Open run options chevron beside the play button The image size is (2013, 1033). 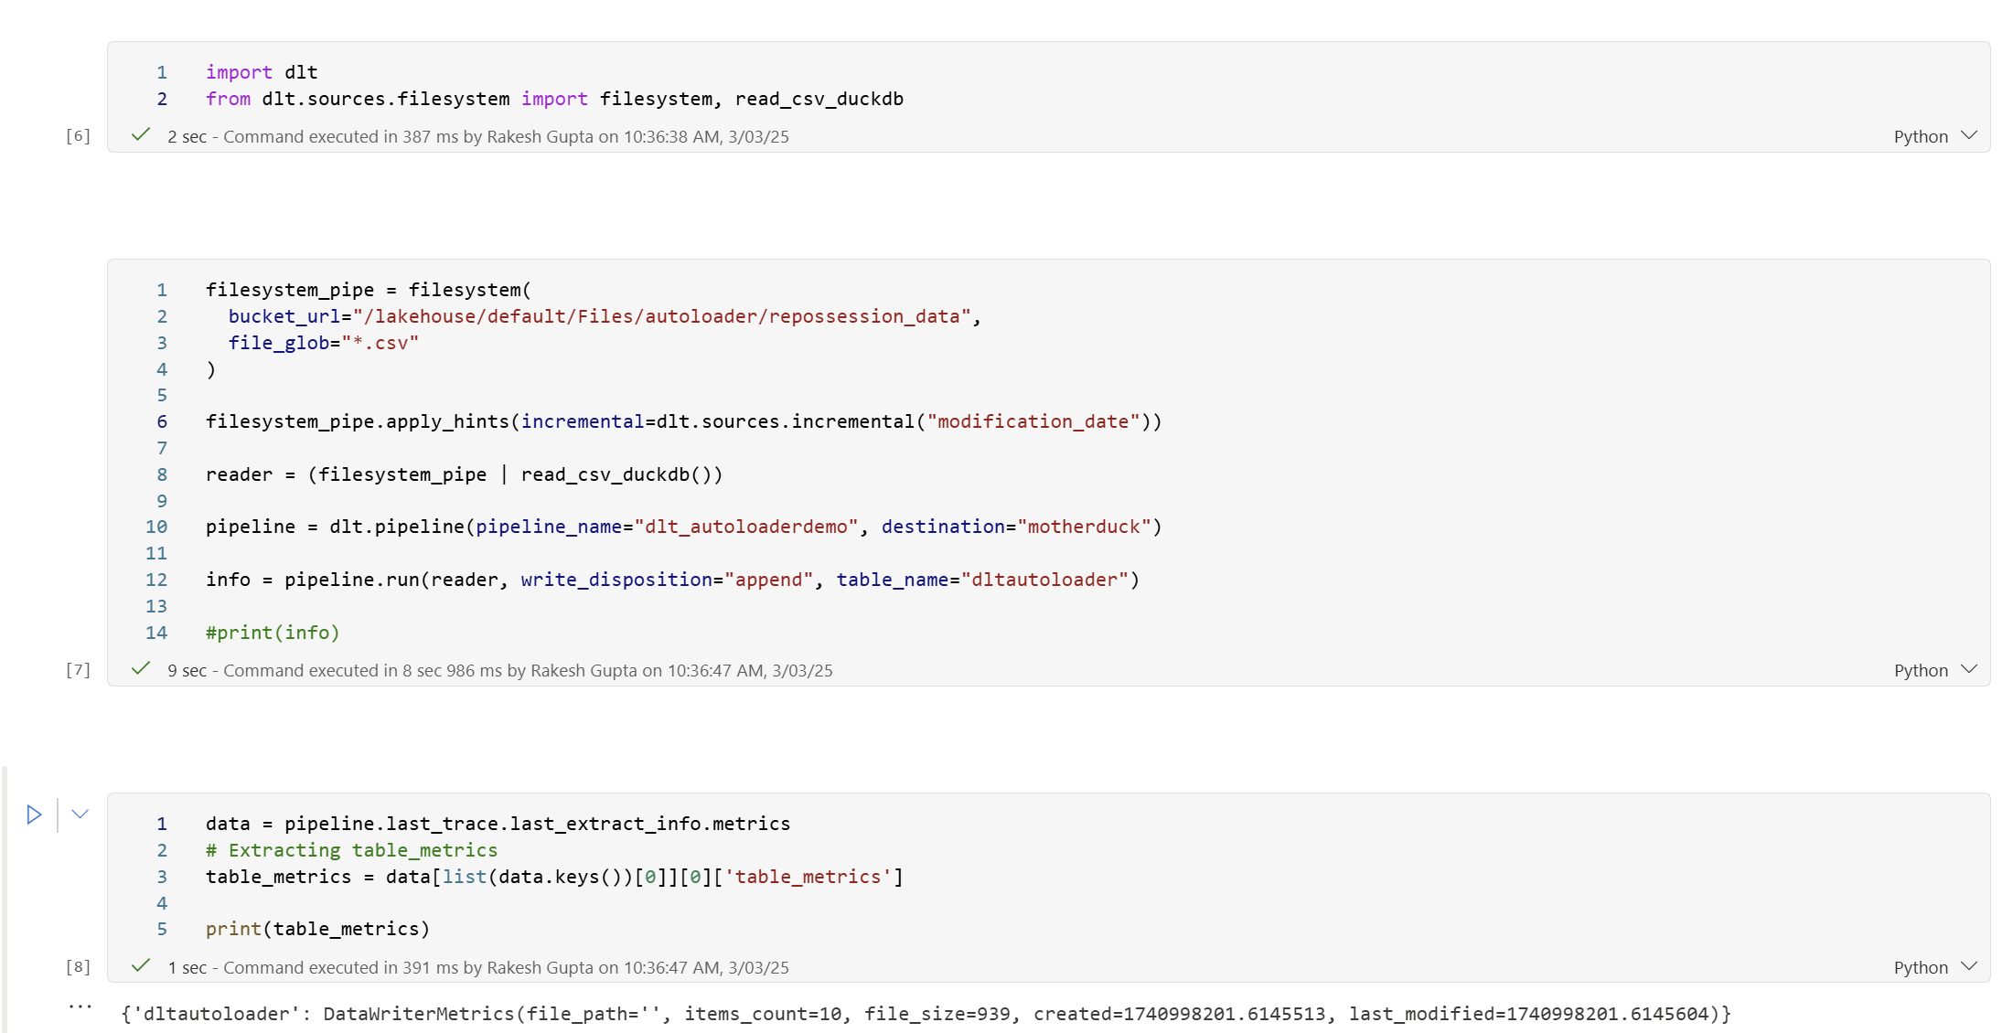coord(80,814)
